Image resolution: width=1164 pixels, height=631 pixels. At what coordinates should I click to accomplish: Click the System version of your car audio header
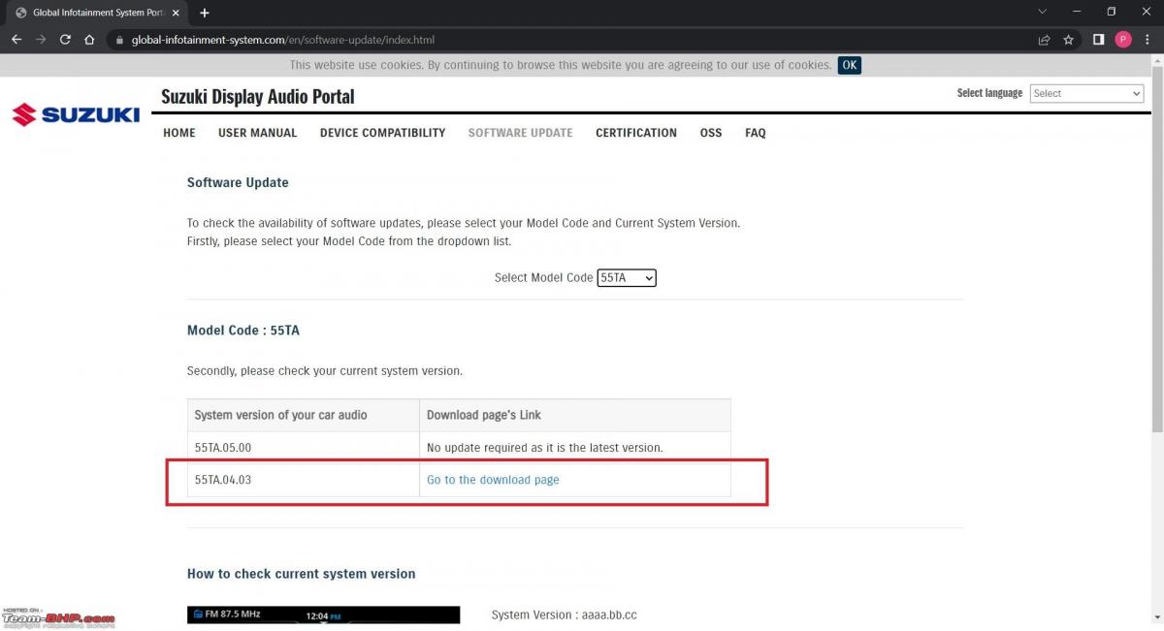[304, 415]
